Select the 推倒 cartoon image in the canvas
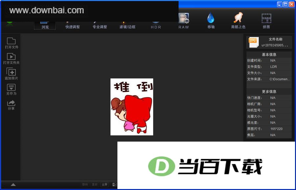The width and height of the screenshot is (296, 190). click(132, 107)
